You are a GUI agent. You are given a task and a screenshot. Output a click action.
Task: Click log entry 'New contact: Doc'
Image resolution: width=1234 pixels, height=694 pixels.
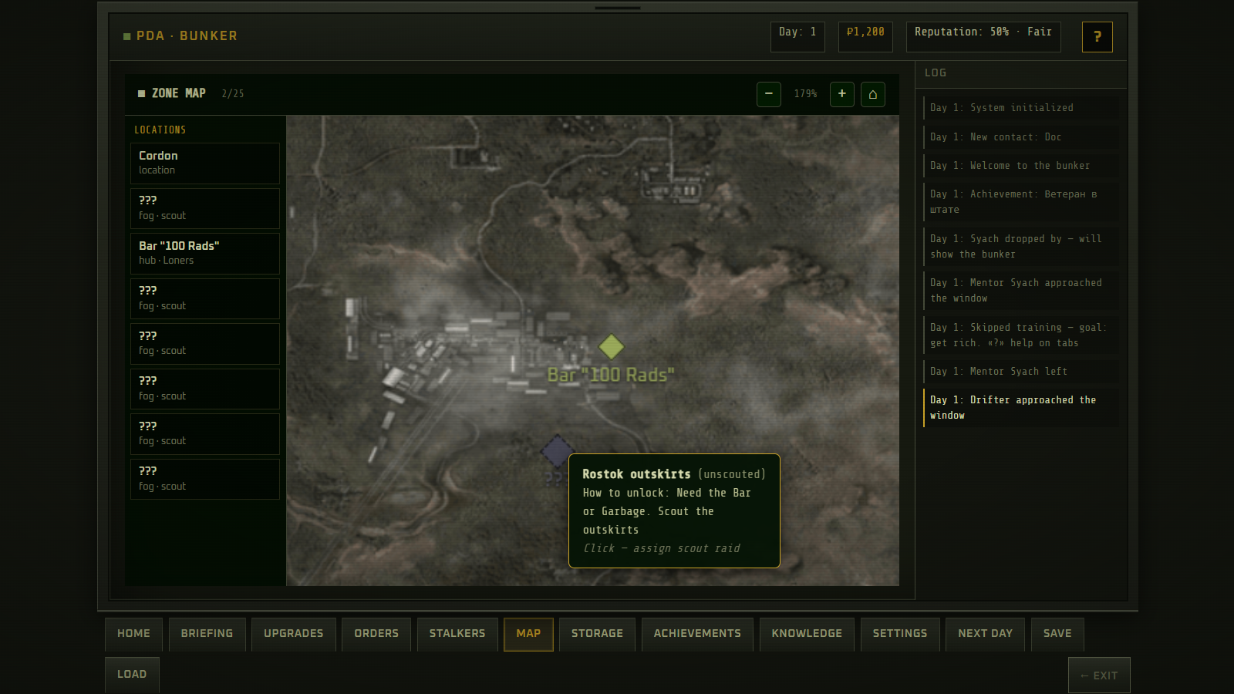(1021, 137)
